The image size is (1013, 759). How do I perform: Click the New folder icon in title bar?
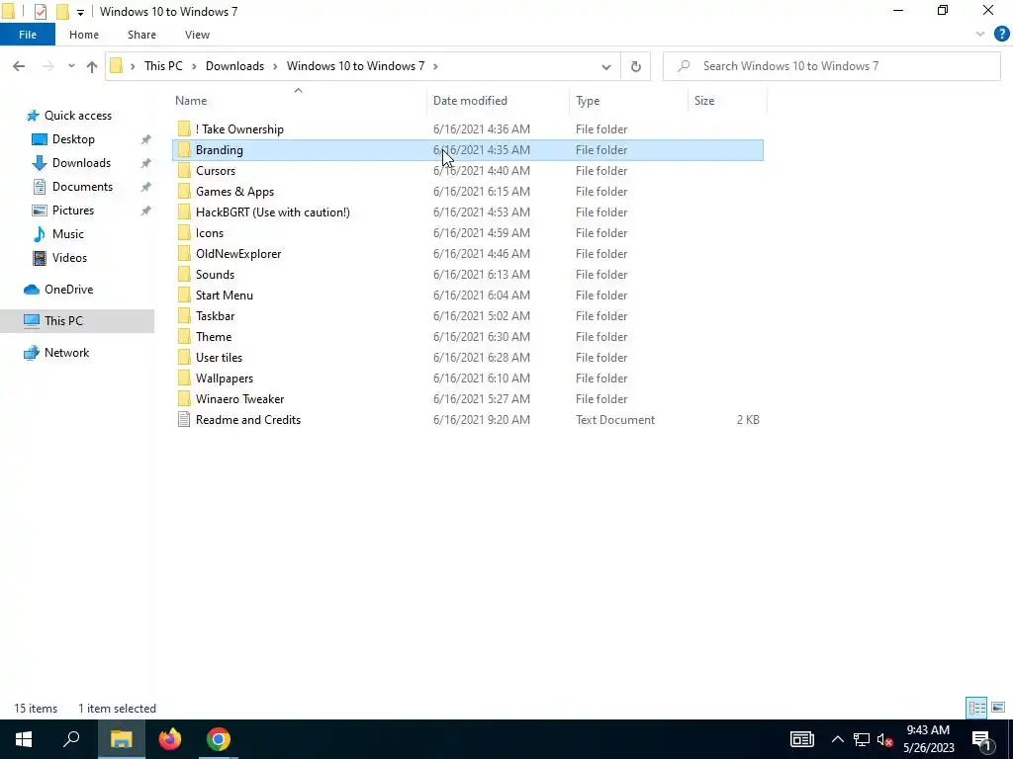pos(62,12)
